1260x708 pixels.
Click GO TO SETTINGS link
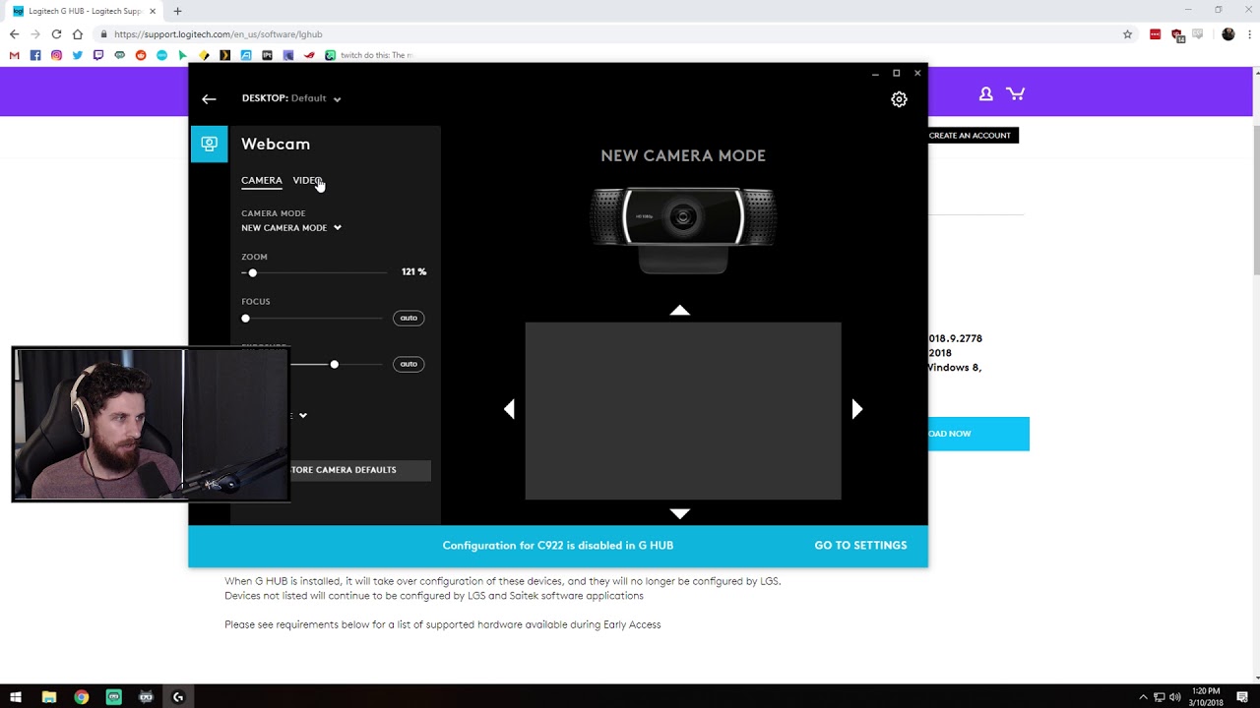point(860,546)
